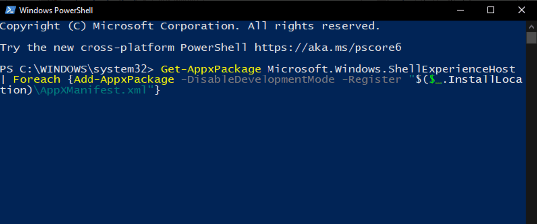This screenshot has height=224, width=537.
Task: Click the scrollbar up arrow
Action: [532, 27]
